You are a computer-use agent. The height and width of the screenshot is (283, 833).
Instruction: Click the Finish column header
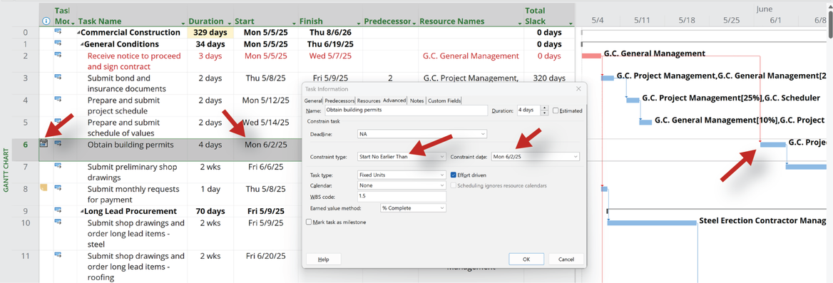(330, 16)
